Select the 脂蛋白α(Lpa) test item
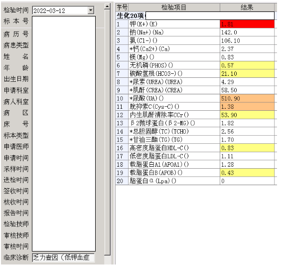The width and height of the screenshot is (283, 266). 174,181
